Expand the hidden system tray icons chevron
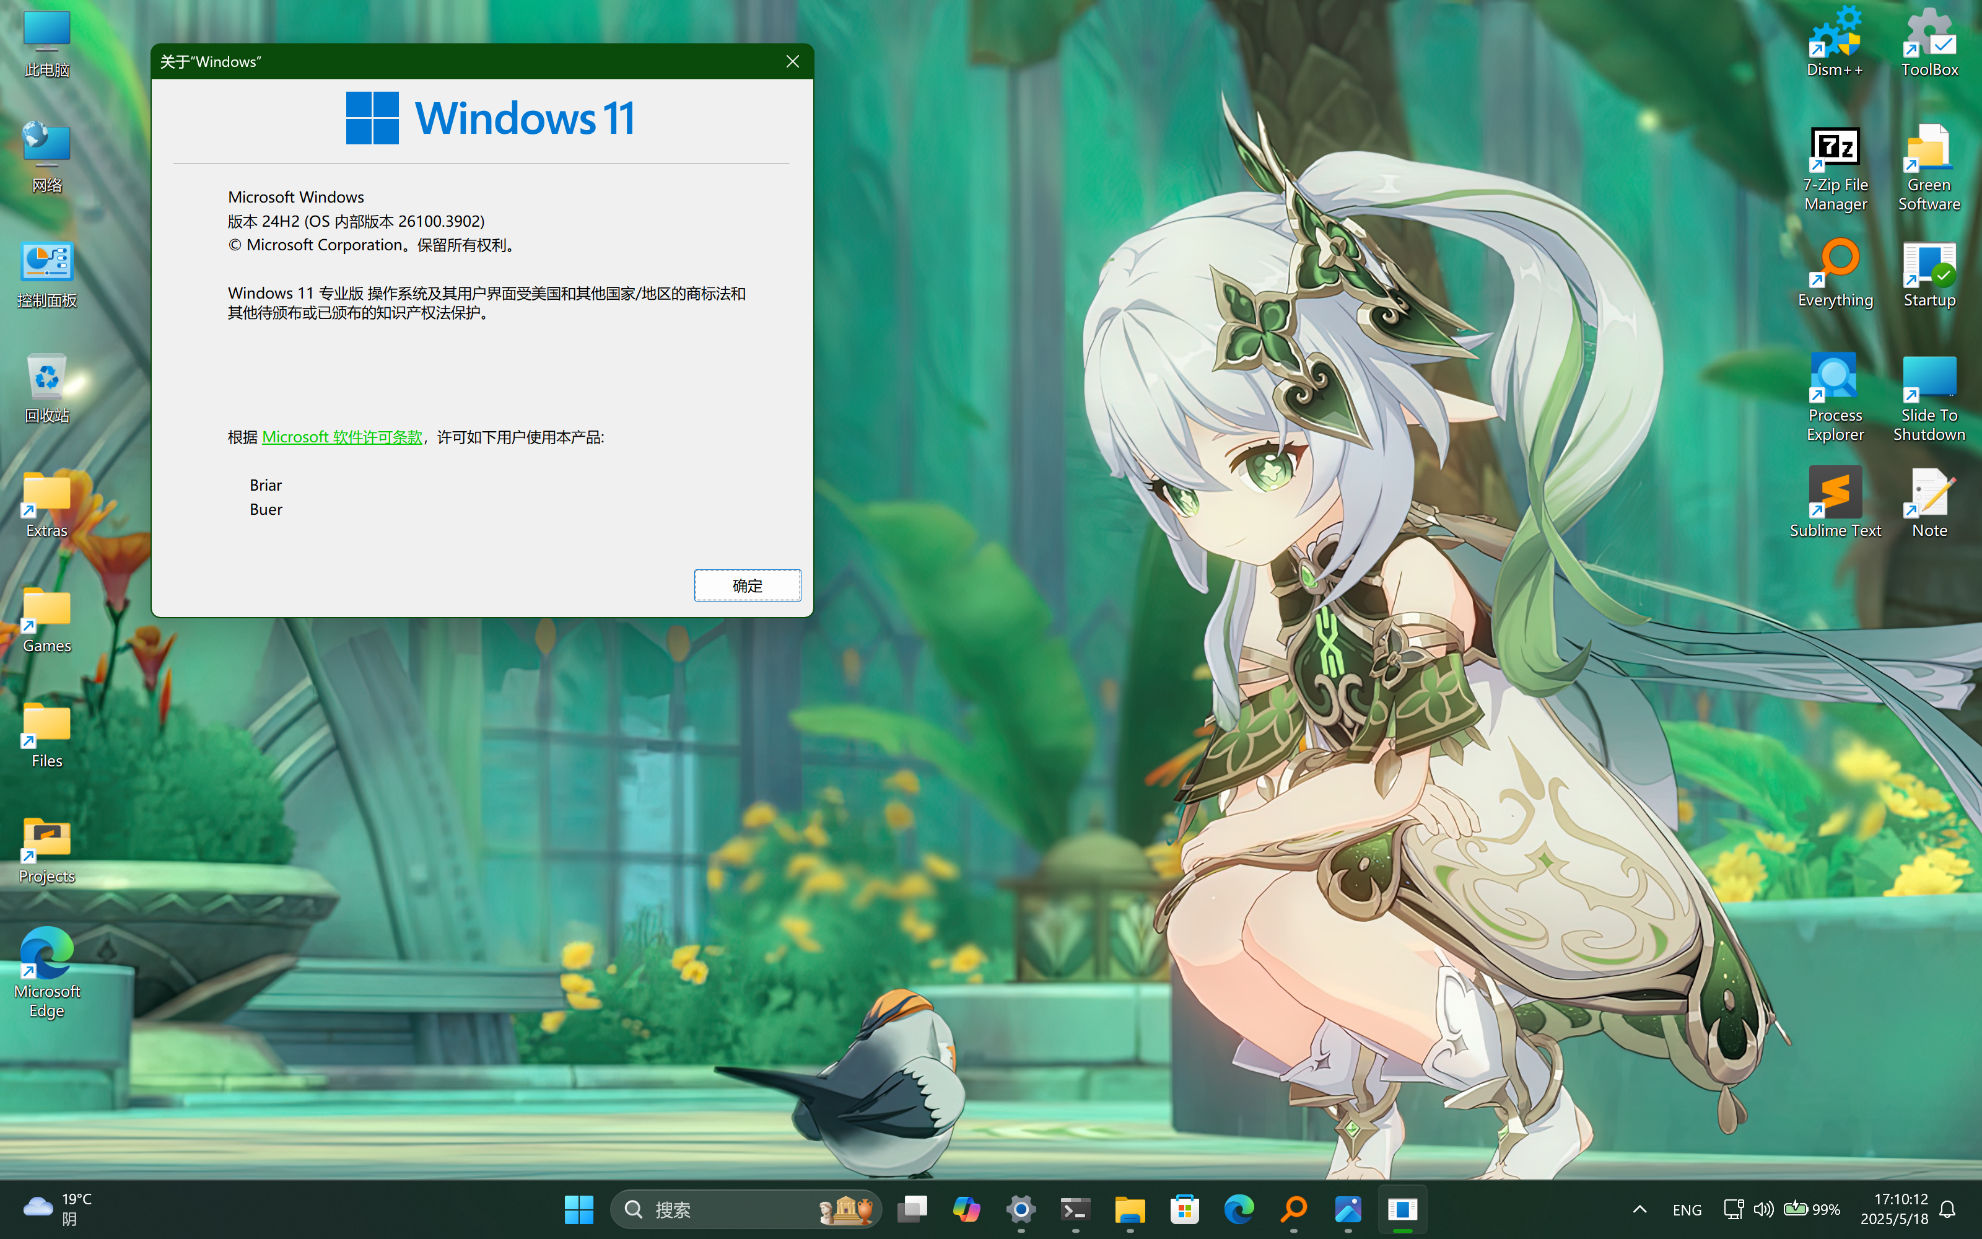Image resolution: width=1982 pixels, height=1239 pixels. pyautogui.click(x=1639, y=1209)
